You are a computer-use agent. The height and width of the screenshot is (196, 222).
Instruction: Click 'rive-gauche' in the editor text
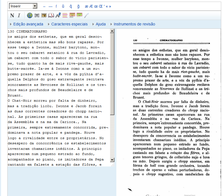(x=79, y=63)
